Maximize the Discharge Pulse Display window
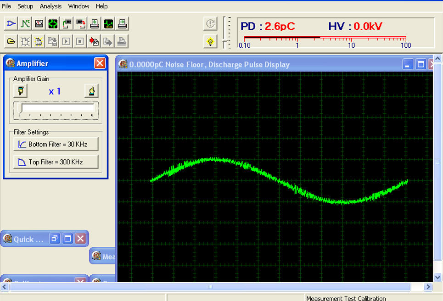The width and height of the screenshot is (443, 301). pyautogui.click(x=421, y=65)
